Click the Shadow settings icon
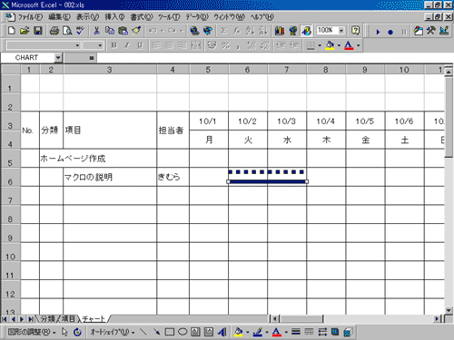 335,332
